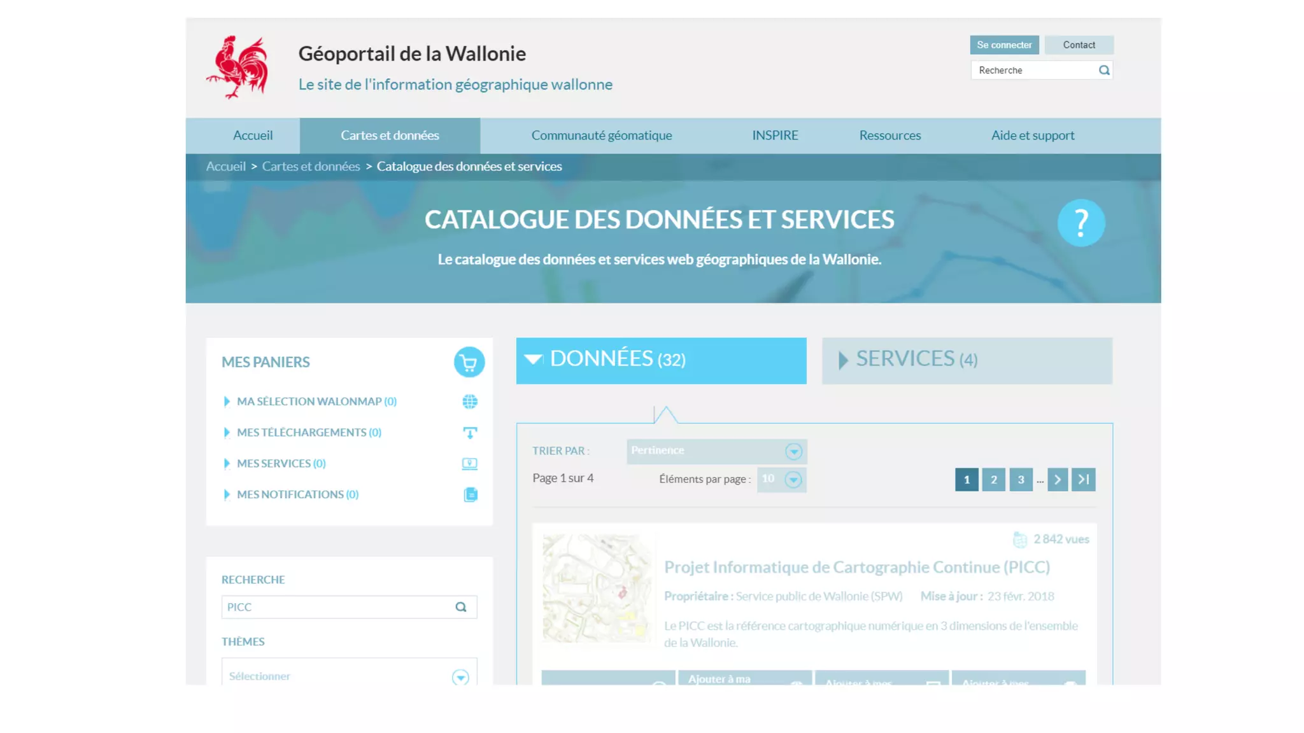The width and height of the screenshot is (1304, 733).
Task: Jump to last results page arrow
Action: point(1083,480)
